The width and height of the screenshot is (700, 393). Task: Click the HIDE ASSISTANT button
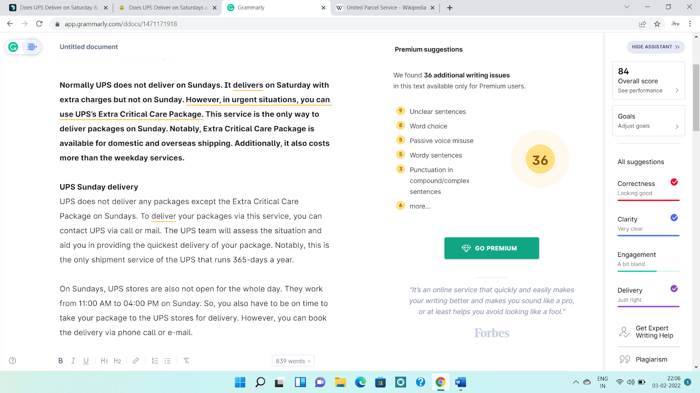pos(655,47)
